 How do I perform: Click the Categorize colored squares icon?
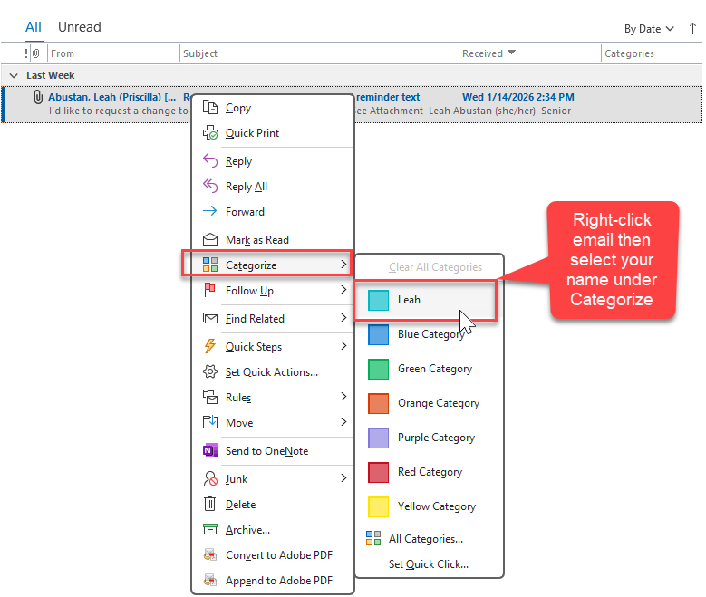tap(210, 265)
